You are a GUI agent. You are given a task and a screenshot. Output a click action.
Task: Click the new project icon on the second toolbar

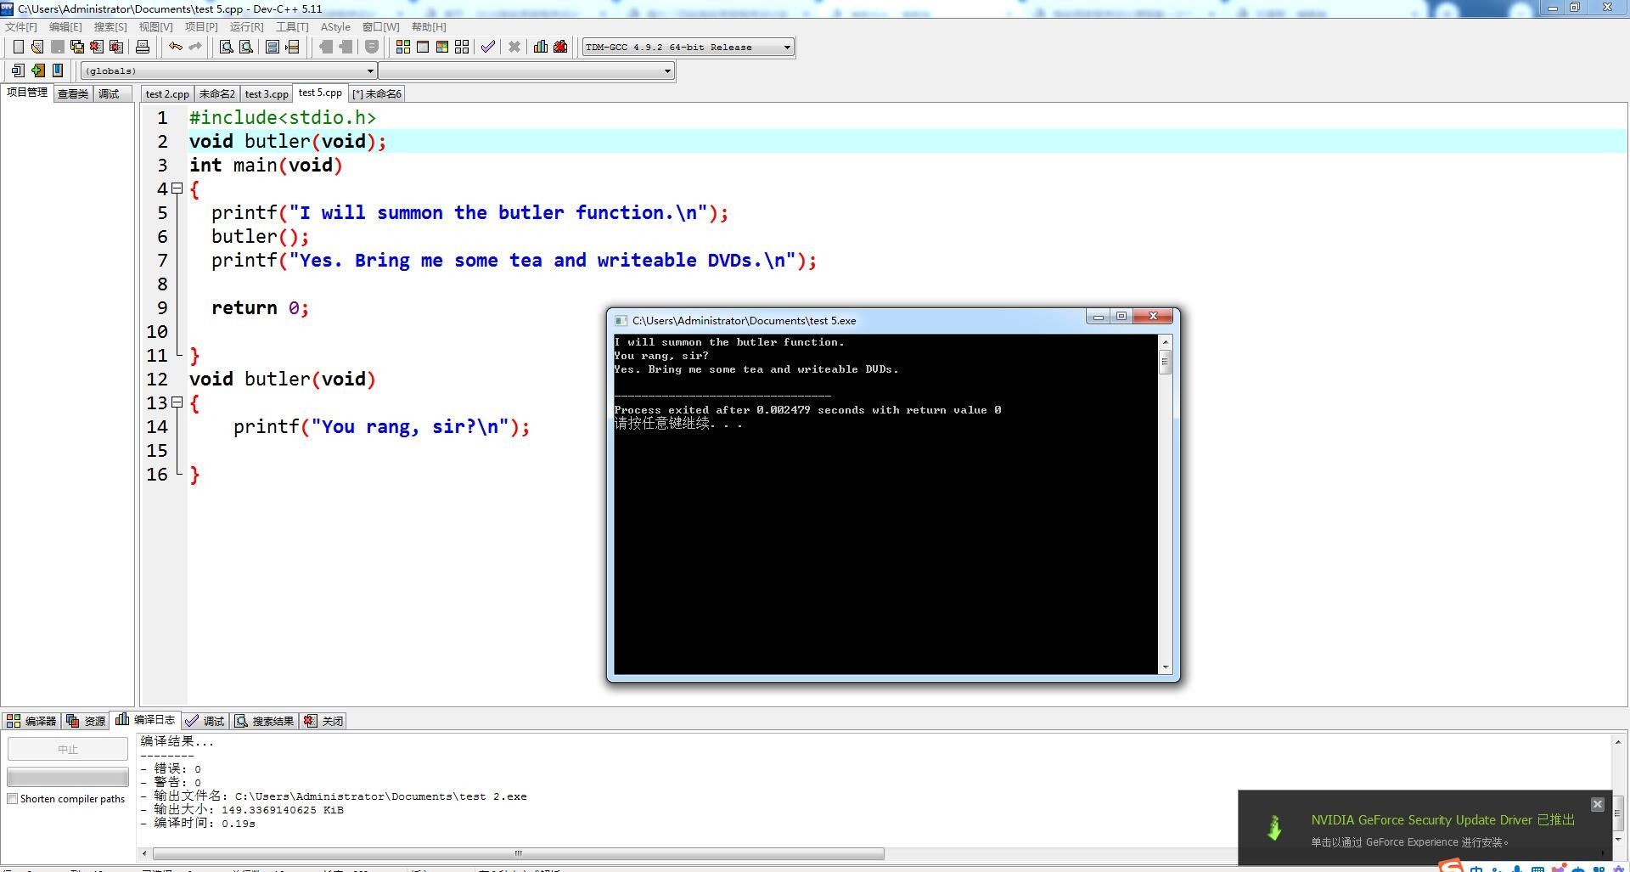[x=18, y=70]
